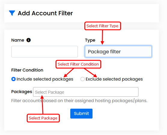
Task: Click the Type field label
Action: click(x=90, y=40)
